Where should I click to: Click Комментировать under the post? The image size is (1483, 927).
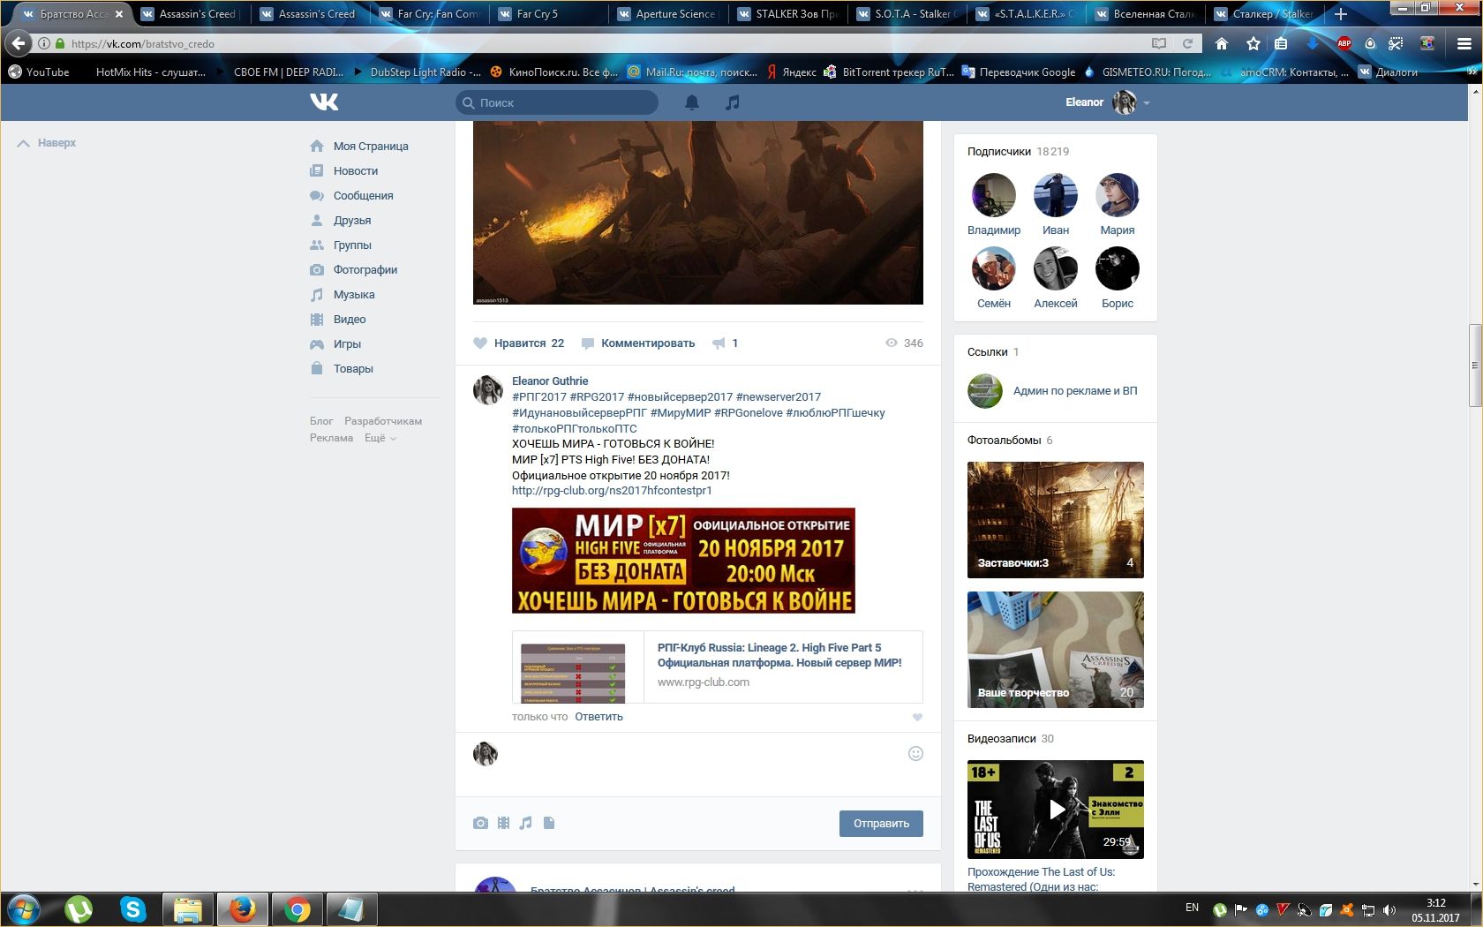pyautogui.click(x=638, y=343)
